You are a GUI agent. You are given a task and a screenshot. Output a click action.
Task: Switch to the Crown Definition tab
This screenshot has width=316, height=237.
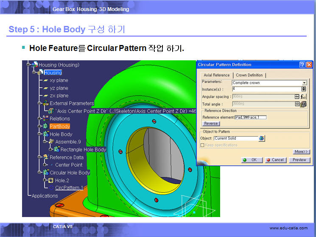[249, 75]
